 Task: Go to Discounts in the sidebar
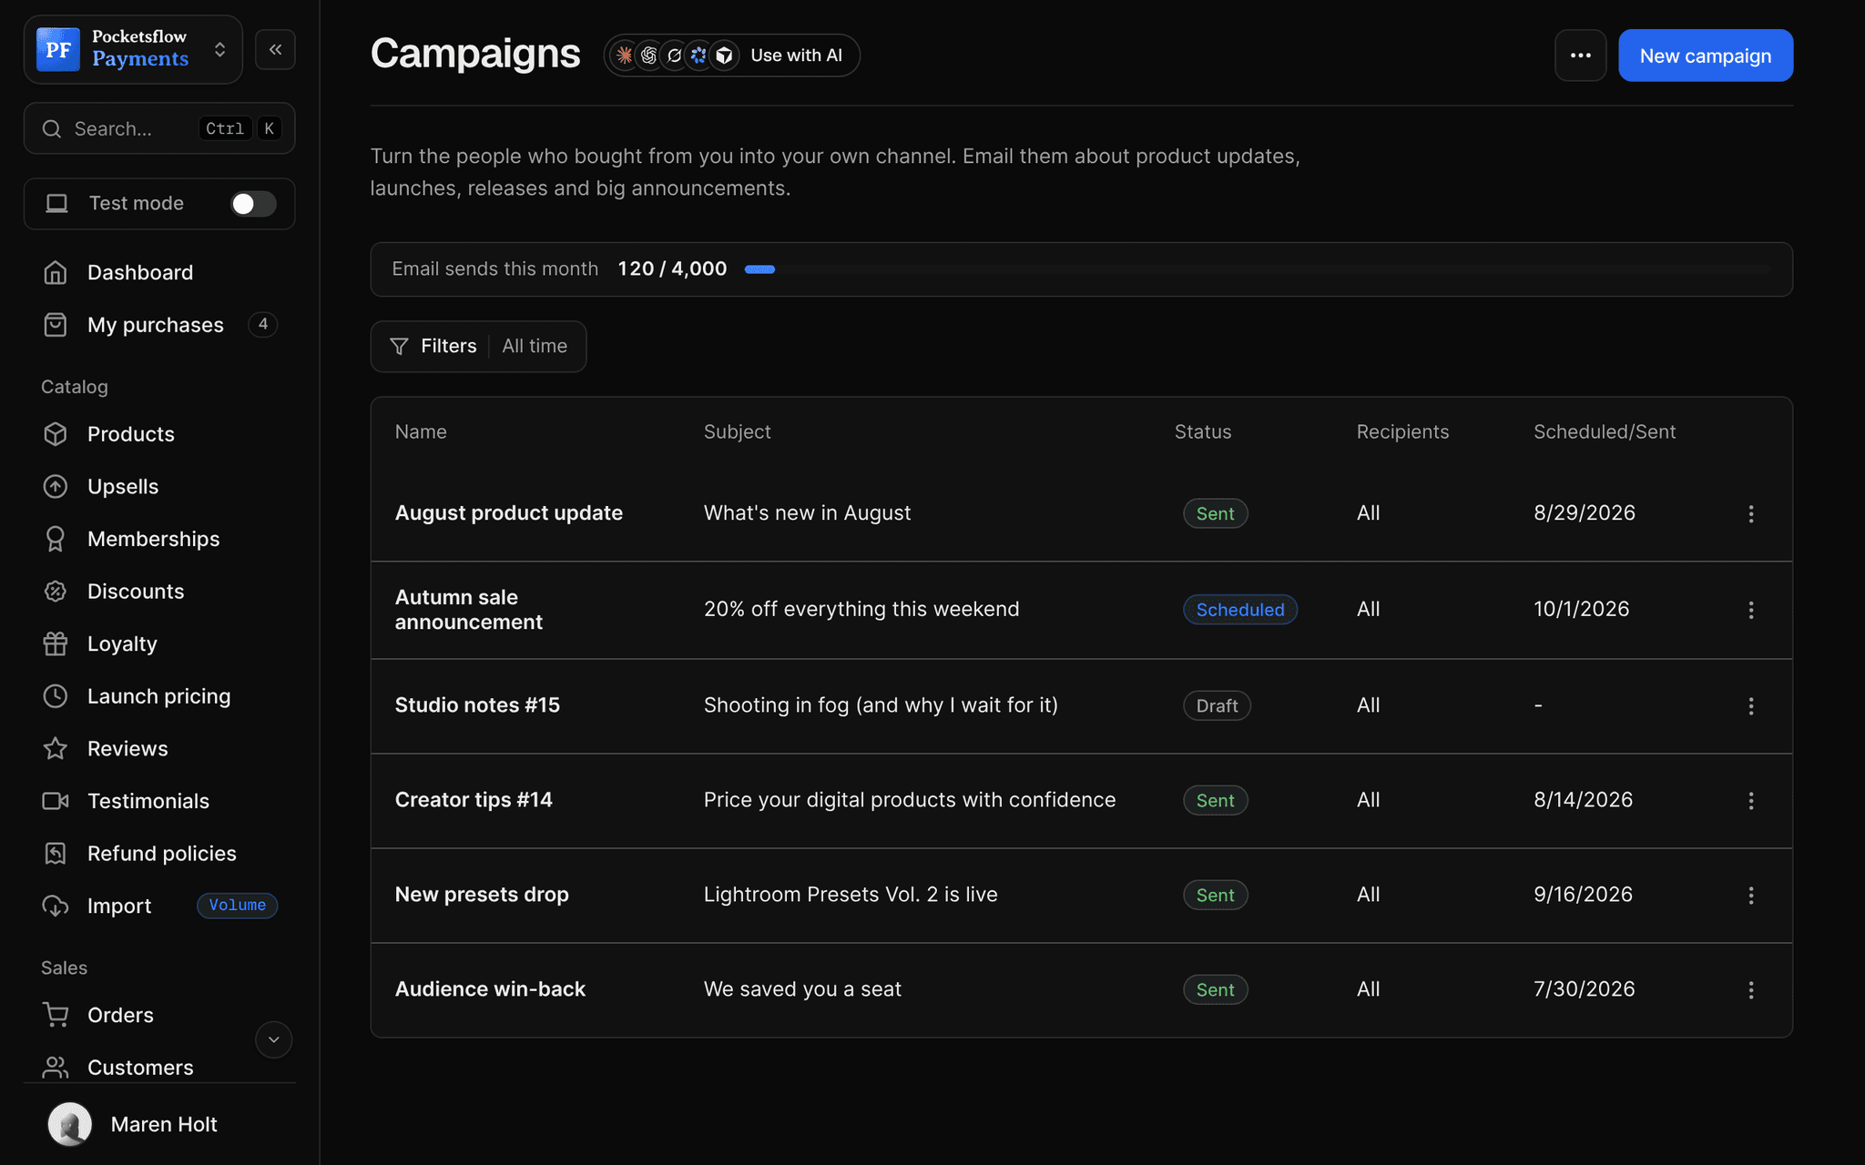(x=158, y=592)
